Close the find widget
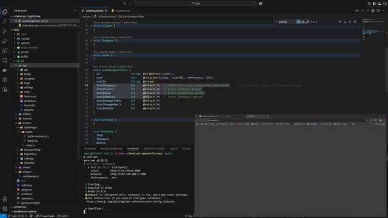Image resolution: width=388 pixels, height=218 pixels. coord(355,22)
